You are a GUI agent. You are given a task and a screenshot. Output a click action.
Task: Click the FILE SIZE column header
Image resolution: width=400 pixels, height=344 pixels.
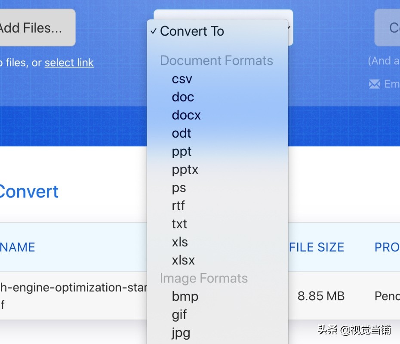(317, 247)
